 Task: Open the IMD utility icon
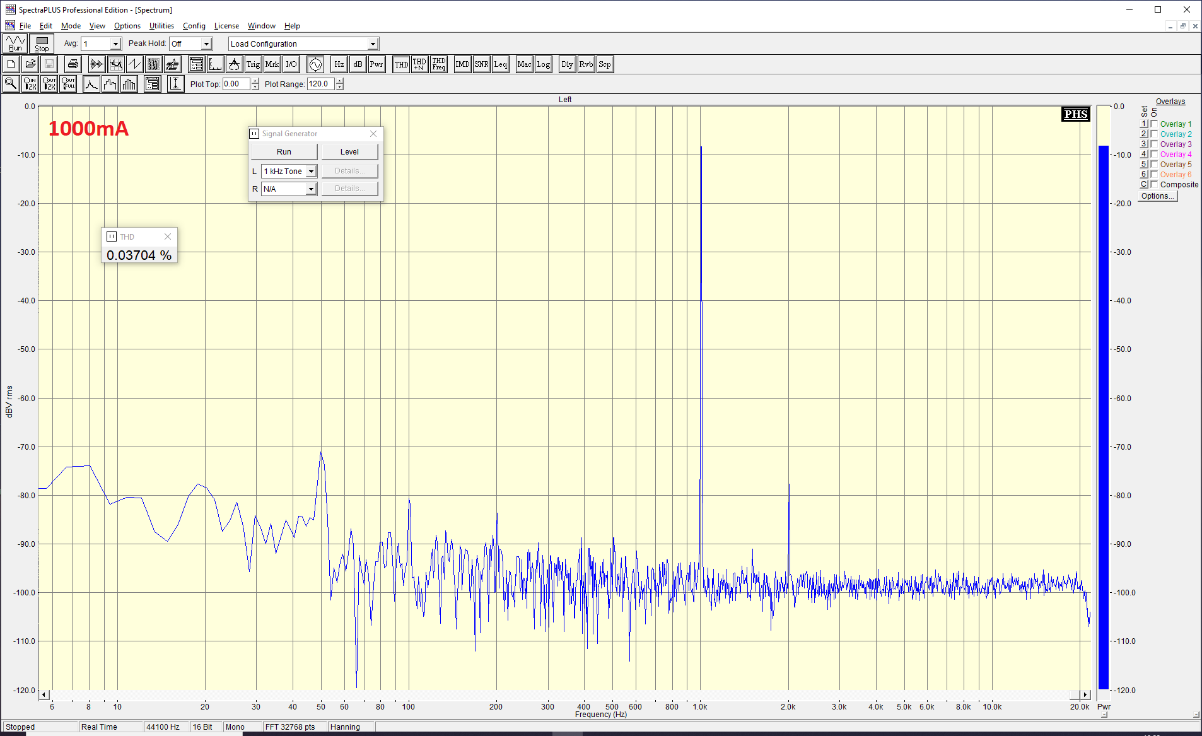[463, 64]
